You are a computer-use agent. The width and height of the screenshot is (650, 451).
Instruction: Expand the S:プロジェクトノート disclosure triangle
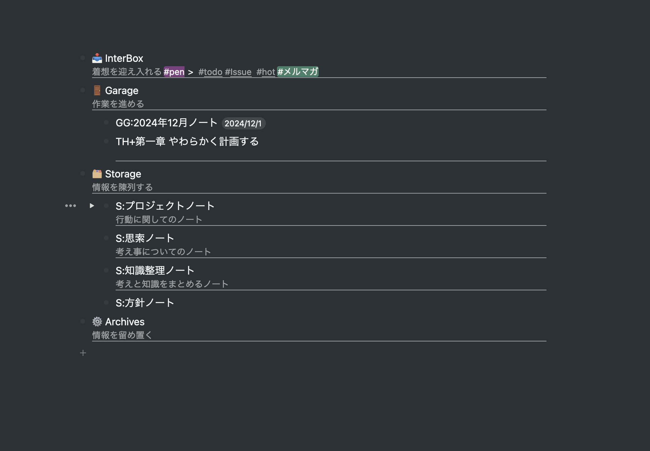[x=92, y=205]
